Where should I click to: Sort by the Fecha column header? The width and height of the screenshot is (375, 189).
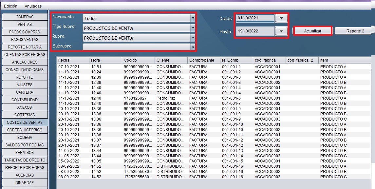coord(73,60)
